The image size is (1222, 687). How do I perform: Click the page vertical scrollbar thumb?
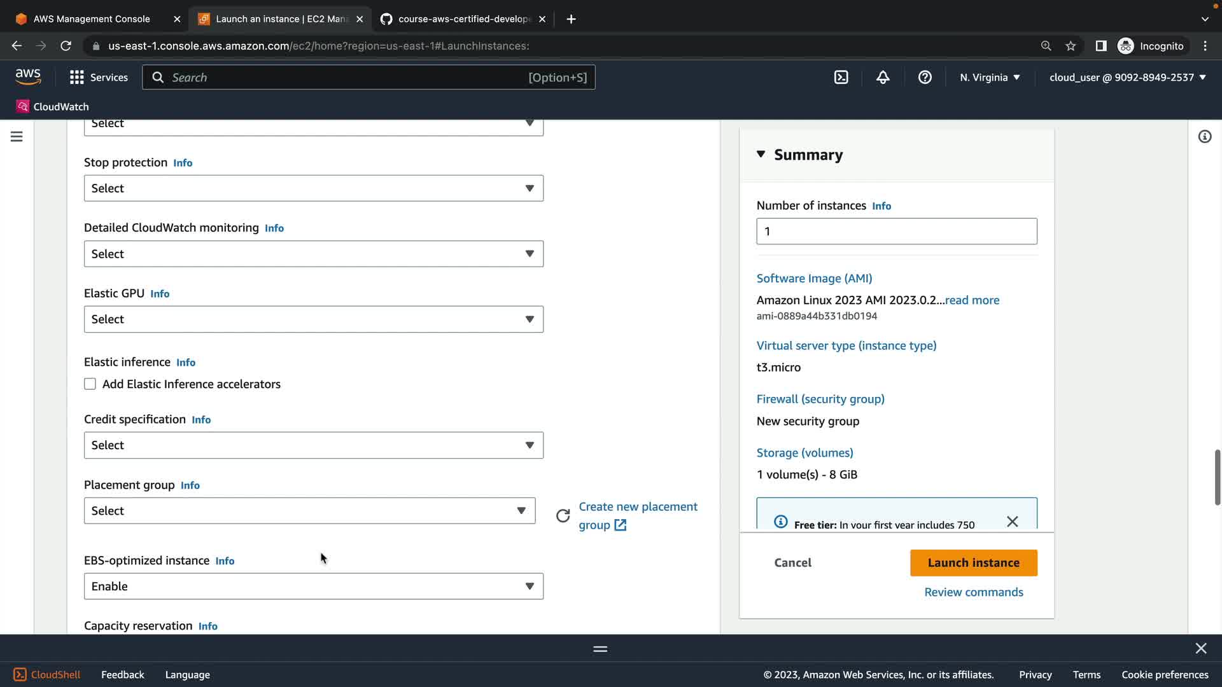click(x=1217, y=477)
